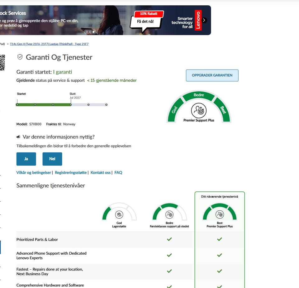Click the Bedre checkmark for Fastest Repairs row
Screen dimensions: 299x288
click(x=169, y=271)
